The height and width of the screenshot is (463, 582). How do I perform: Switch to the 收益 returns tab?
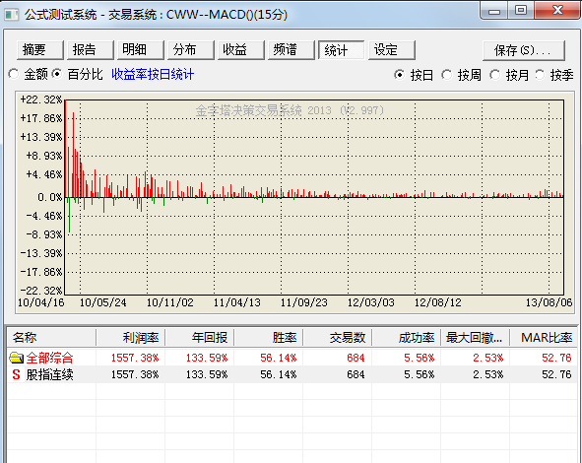click(x=241, y=50)
